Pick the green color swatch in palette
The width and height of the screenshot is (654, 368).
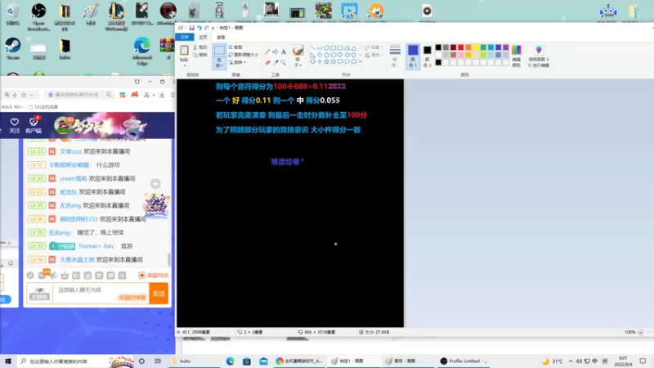483,47
